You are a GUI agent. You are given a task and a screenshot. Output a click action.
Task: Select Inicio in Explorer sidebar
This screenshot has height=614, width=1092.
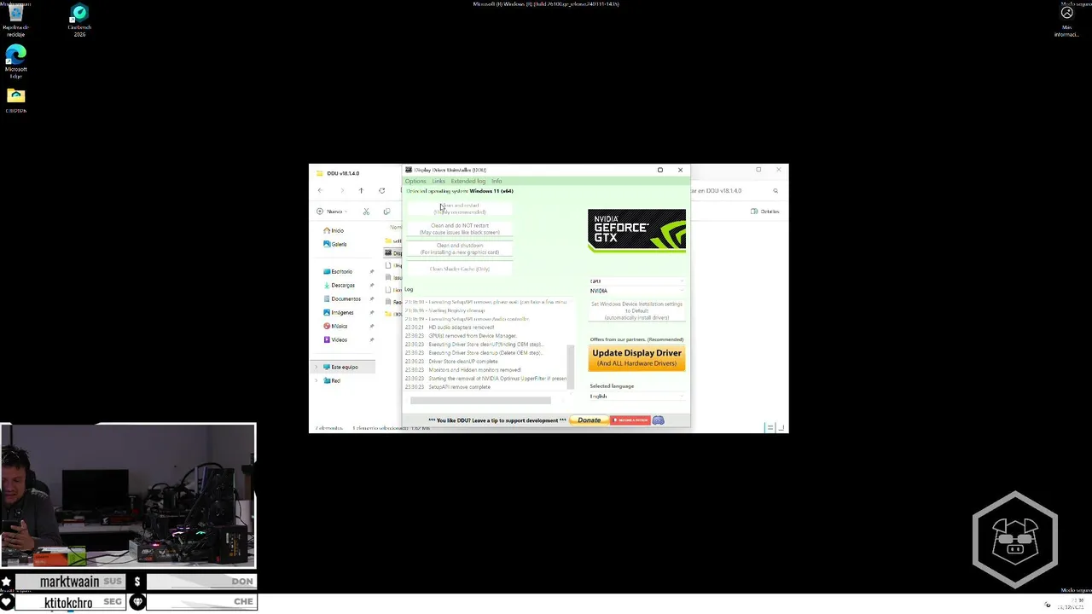pyautogui.click(x=333, y=230)
